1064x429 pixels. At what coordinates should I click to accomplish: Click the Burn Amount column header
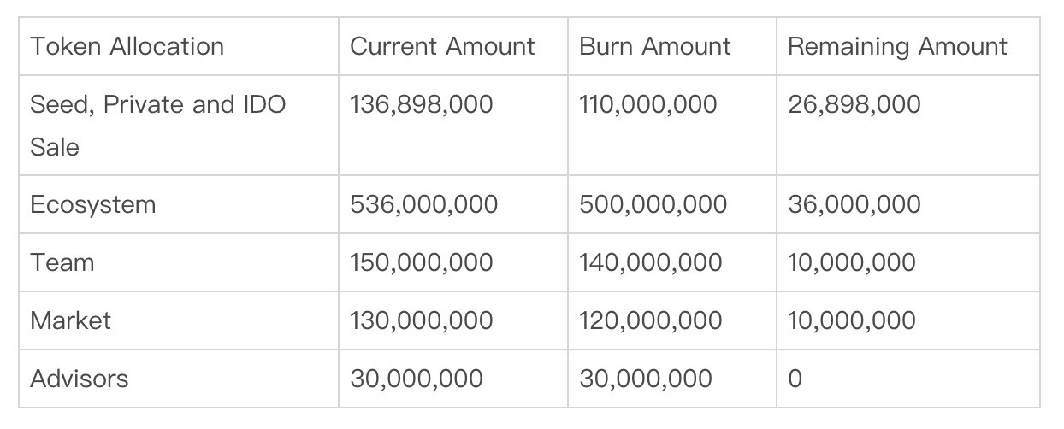point(654,46)
